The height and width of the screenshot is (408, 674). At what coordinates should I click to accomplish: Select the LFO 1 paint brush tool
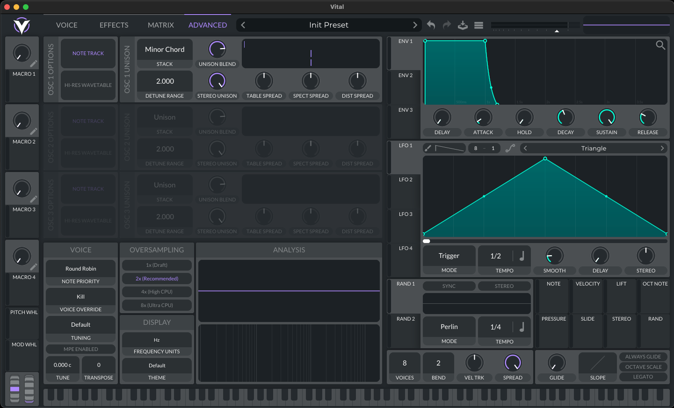point(428,148)
